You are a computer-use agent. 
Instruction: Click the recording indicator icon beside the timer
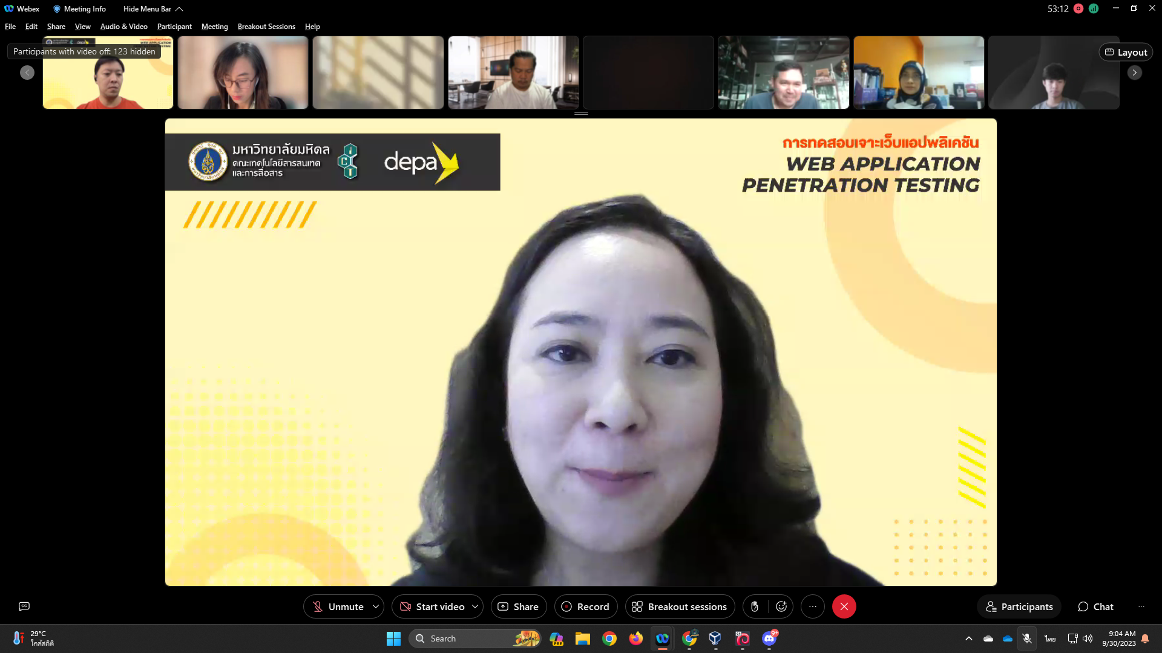tap(1078, 8)
